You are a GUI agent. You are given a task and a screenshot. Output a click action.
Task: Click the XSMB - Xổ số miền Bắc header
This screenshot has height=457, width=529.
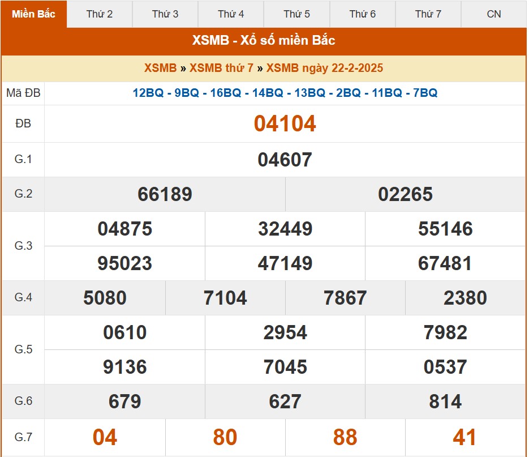(264, 40)
